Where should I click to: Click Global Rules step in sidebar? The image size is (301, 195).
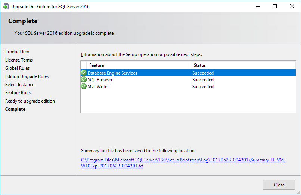tap(17, 68)
